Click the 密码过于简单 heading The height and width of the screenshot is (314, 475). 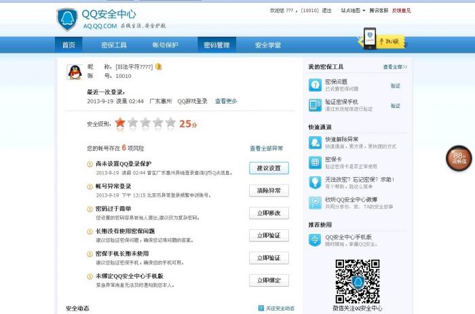(113, 209)
